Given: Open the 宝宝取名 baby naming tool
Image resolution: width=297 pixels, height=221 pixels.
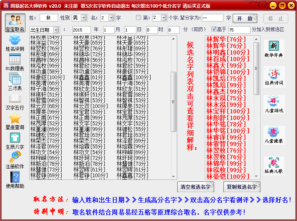Looking at the screenshot, I should tap(15, 23).
